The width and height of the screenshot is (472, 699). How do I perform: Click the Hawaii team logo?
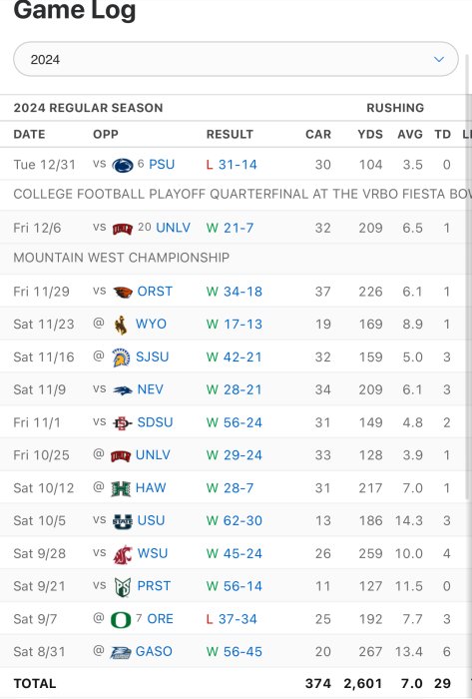pos(121,488)
